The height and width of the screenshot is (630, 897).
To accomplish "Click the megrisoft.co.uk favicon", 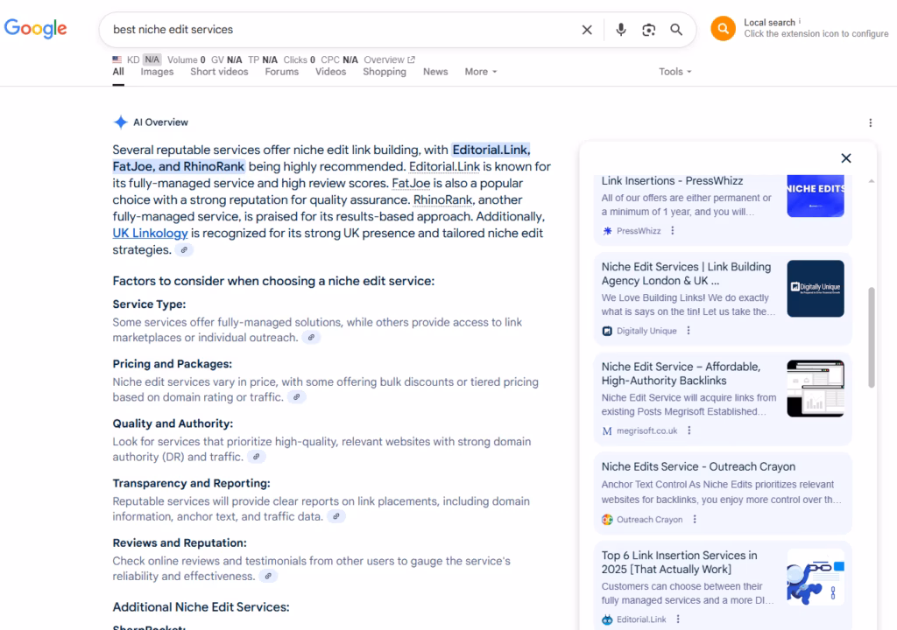I will point(607,431).
